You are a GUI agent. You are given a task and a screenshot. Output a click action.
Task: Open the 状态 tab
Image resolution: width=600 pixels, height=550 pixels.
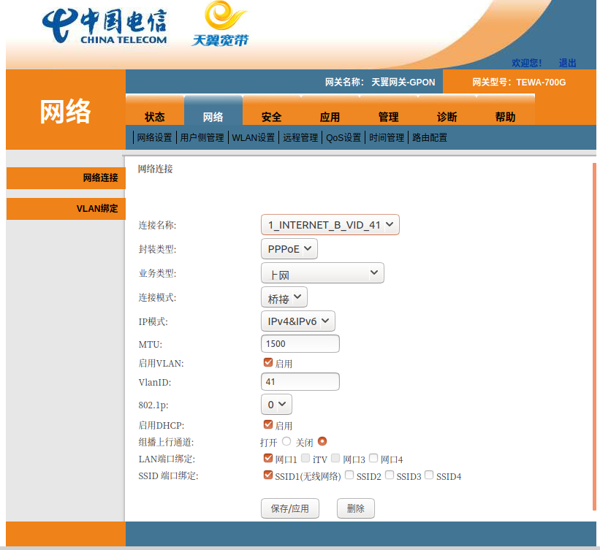[155, 117]
